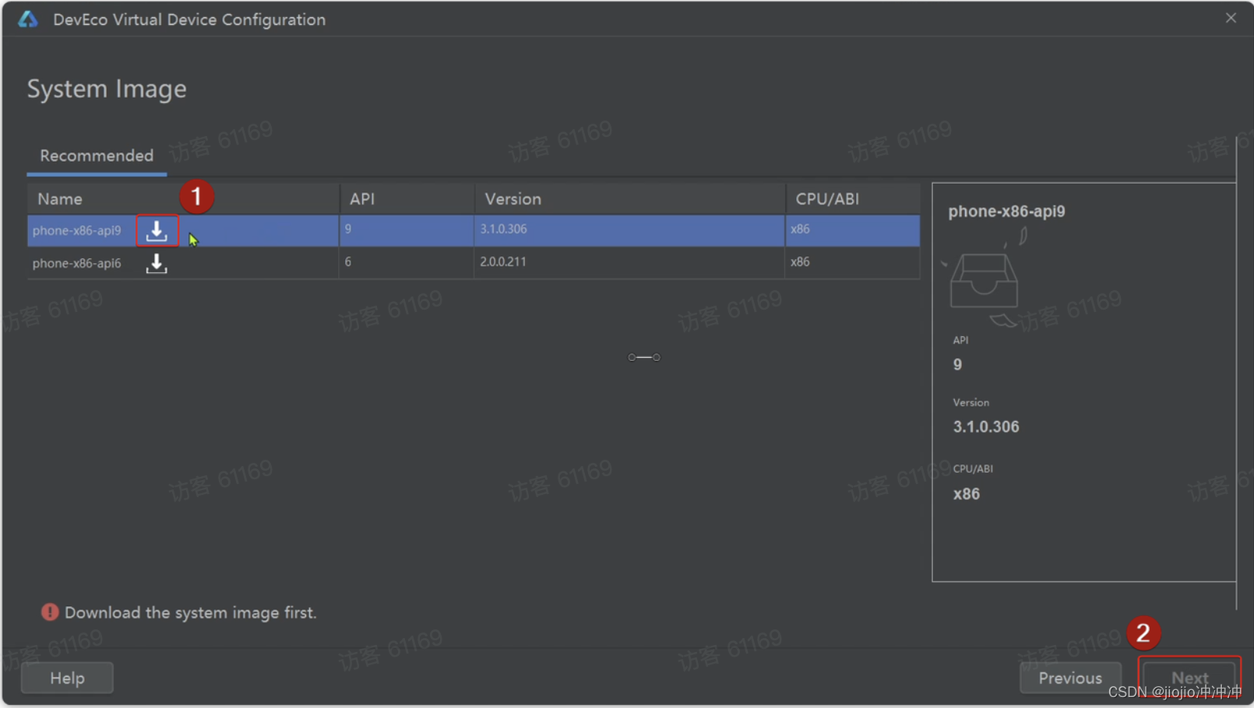Switch to the Recommended tab
Viewport: 1254px width, 708px height.
[x=97, y=156]
